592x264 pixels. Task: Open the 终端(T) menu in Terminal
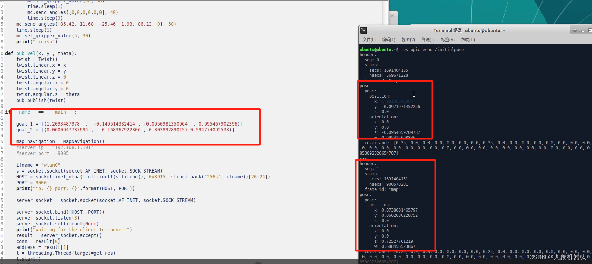click(x=428, y=40)
